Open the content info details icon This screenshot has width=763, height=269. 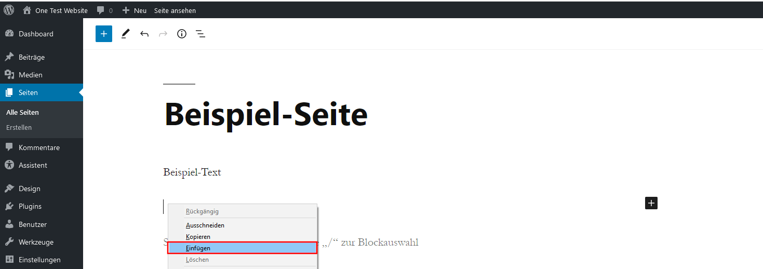181,34
